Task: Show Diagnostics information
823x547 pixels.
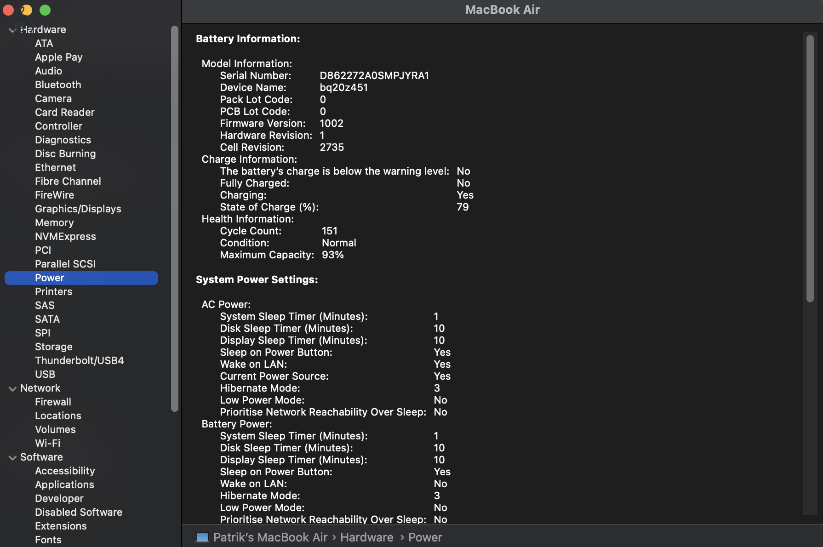Action: (x=63, y=140)
